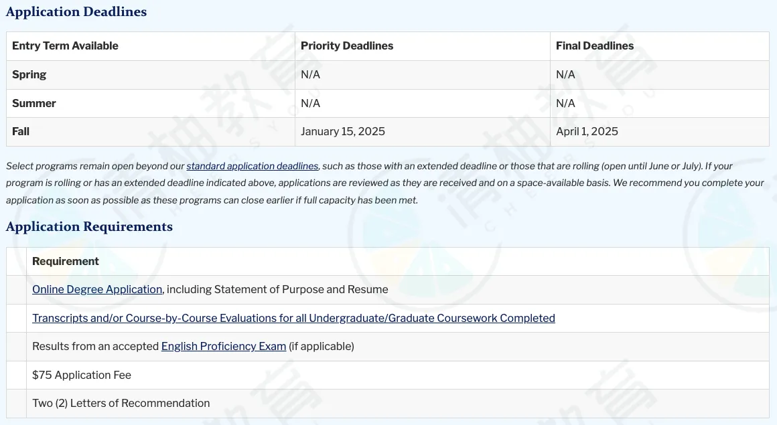Follow the English Proficiency Exam link
This screenshot has height=425, width=777.
click(224, 347)
